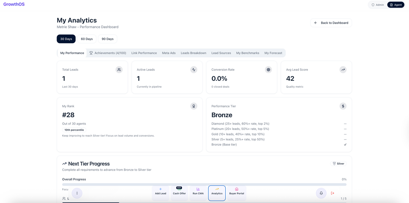Switch to the Meta Ads tab

click(169, 53)
